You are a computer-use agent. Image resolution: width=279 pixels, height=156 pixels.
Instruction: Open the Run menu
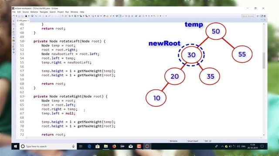coord(67,12)
